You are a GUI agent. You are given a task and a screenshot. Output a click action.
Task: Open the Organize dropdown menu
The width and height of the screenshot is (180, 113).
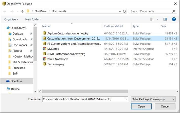coord(11,19)
